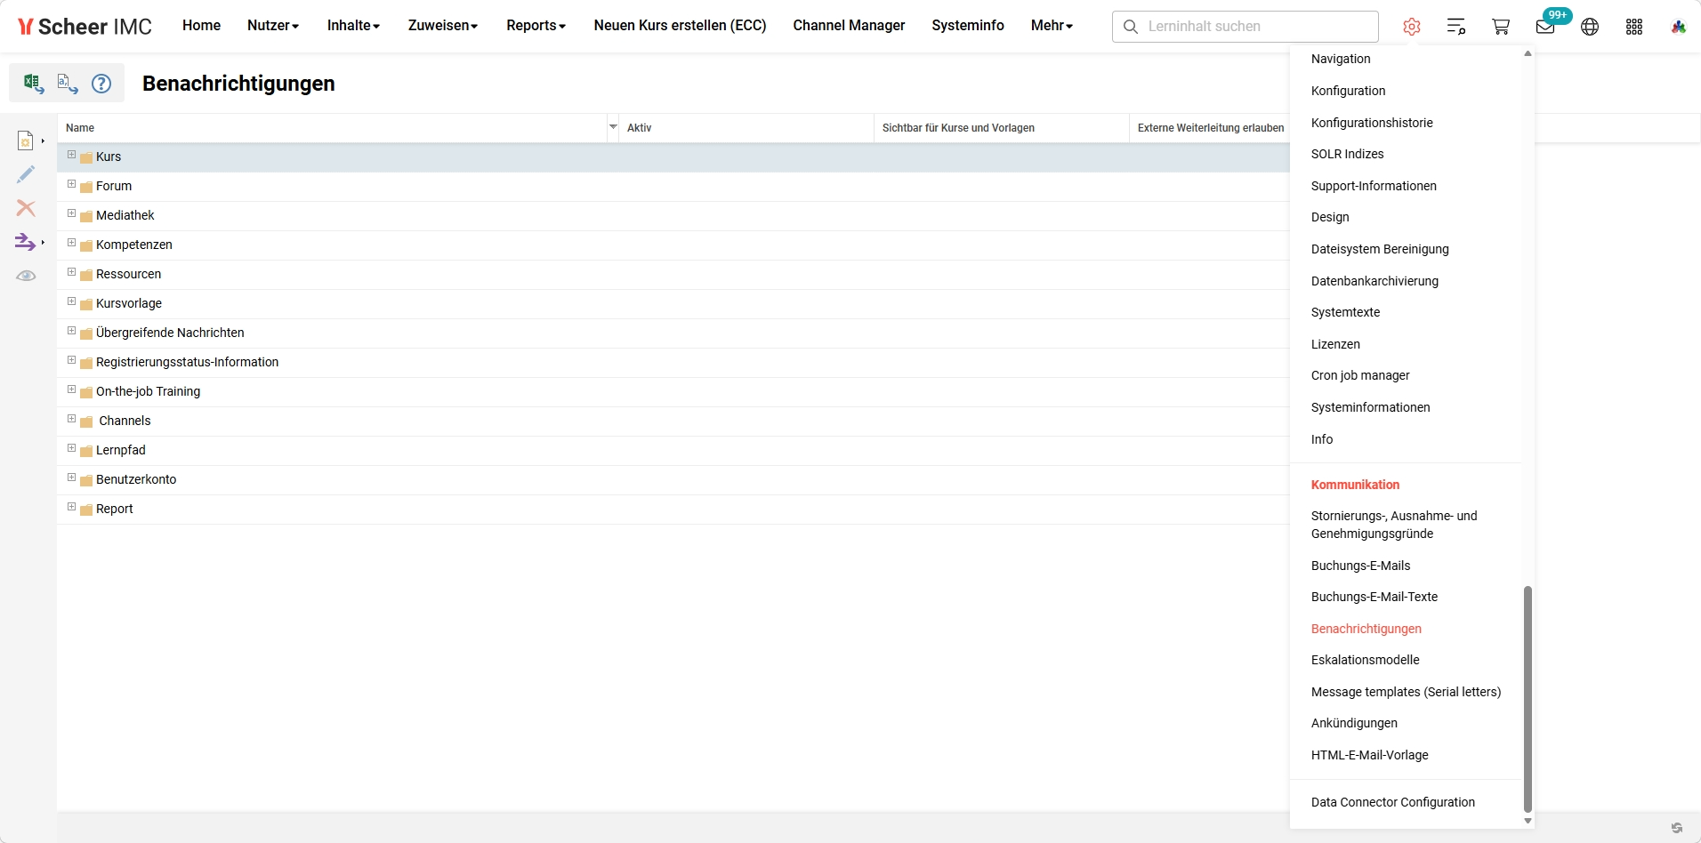Expand the Ressourcen tree node

point(71,272)
